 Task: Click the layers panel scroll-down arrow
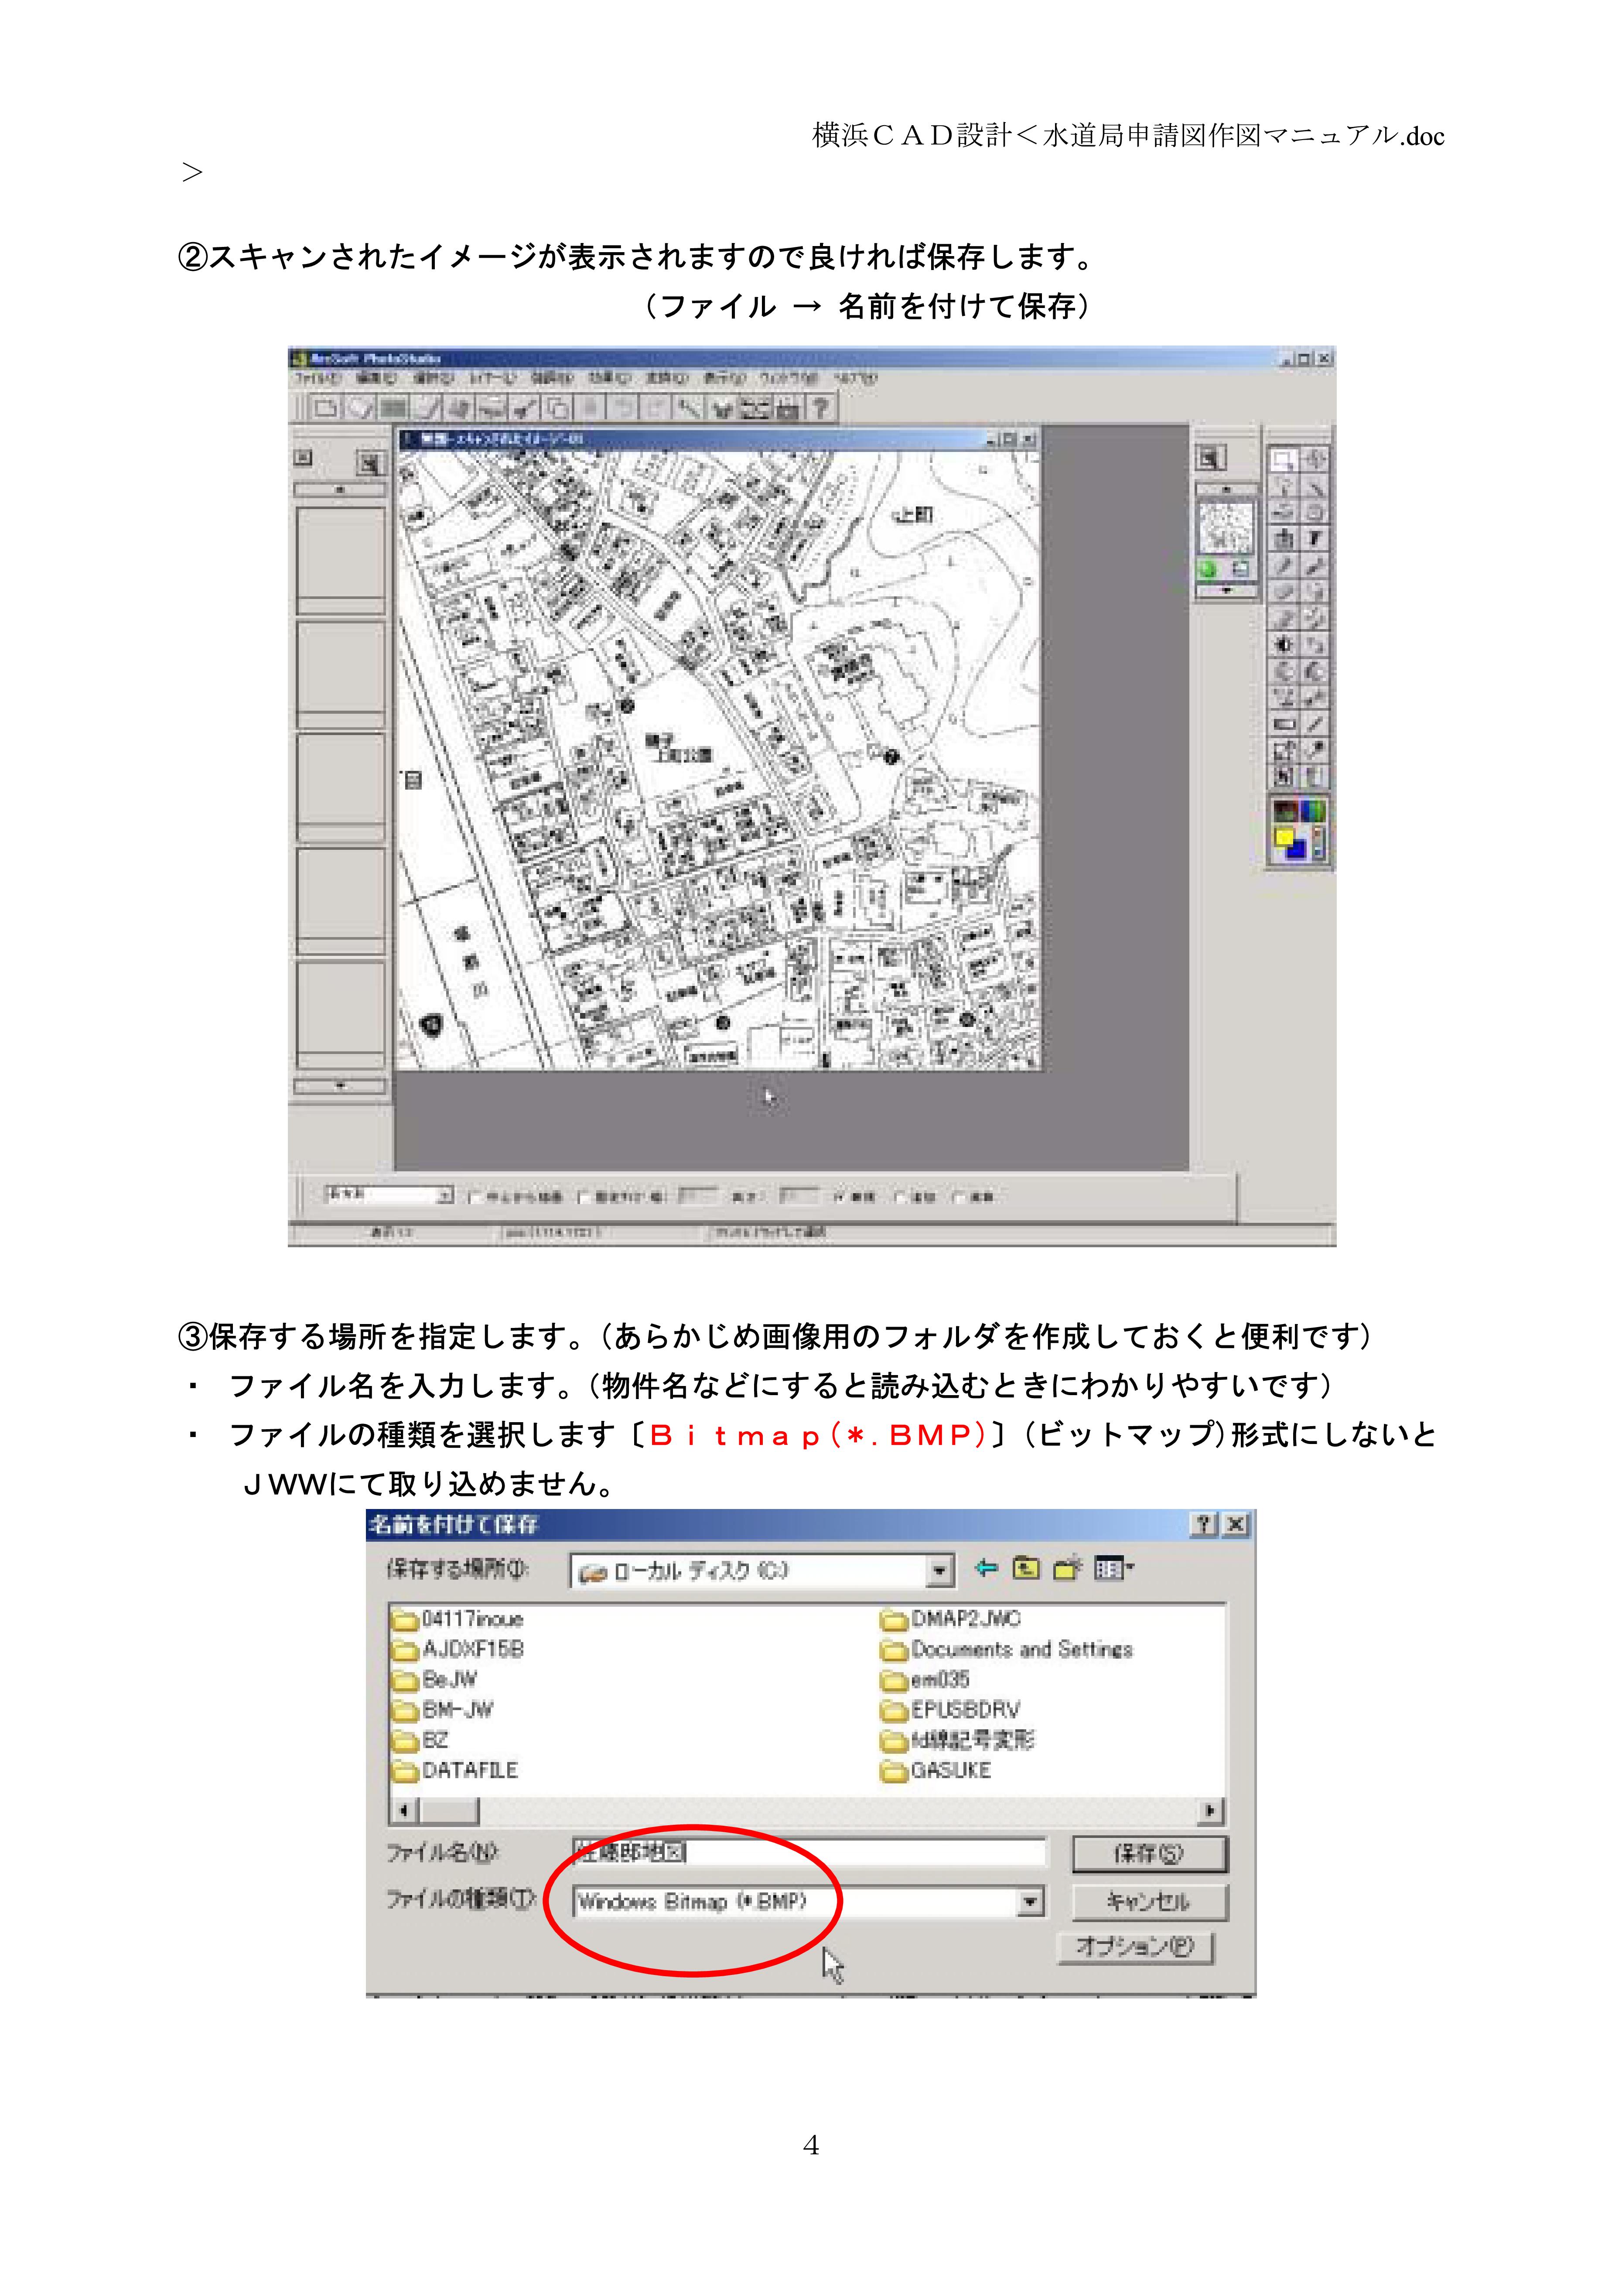(x=1226, y=591)
